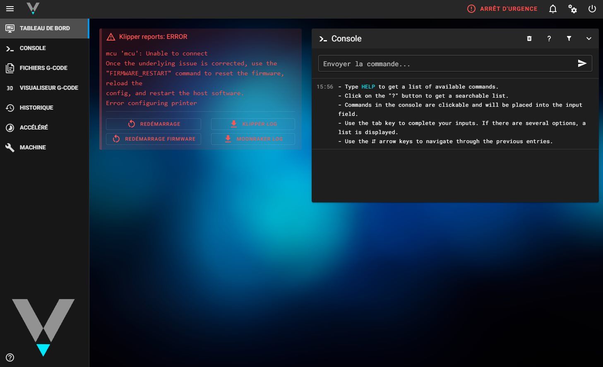The height and width of the screenshot is (367, 603).
Task: Download the MOONRAKER LOG
Action: tap(253, 139)
